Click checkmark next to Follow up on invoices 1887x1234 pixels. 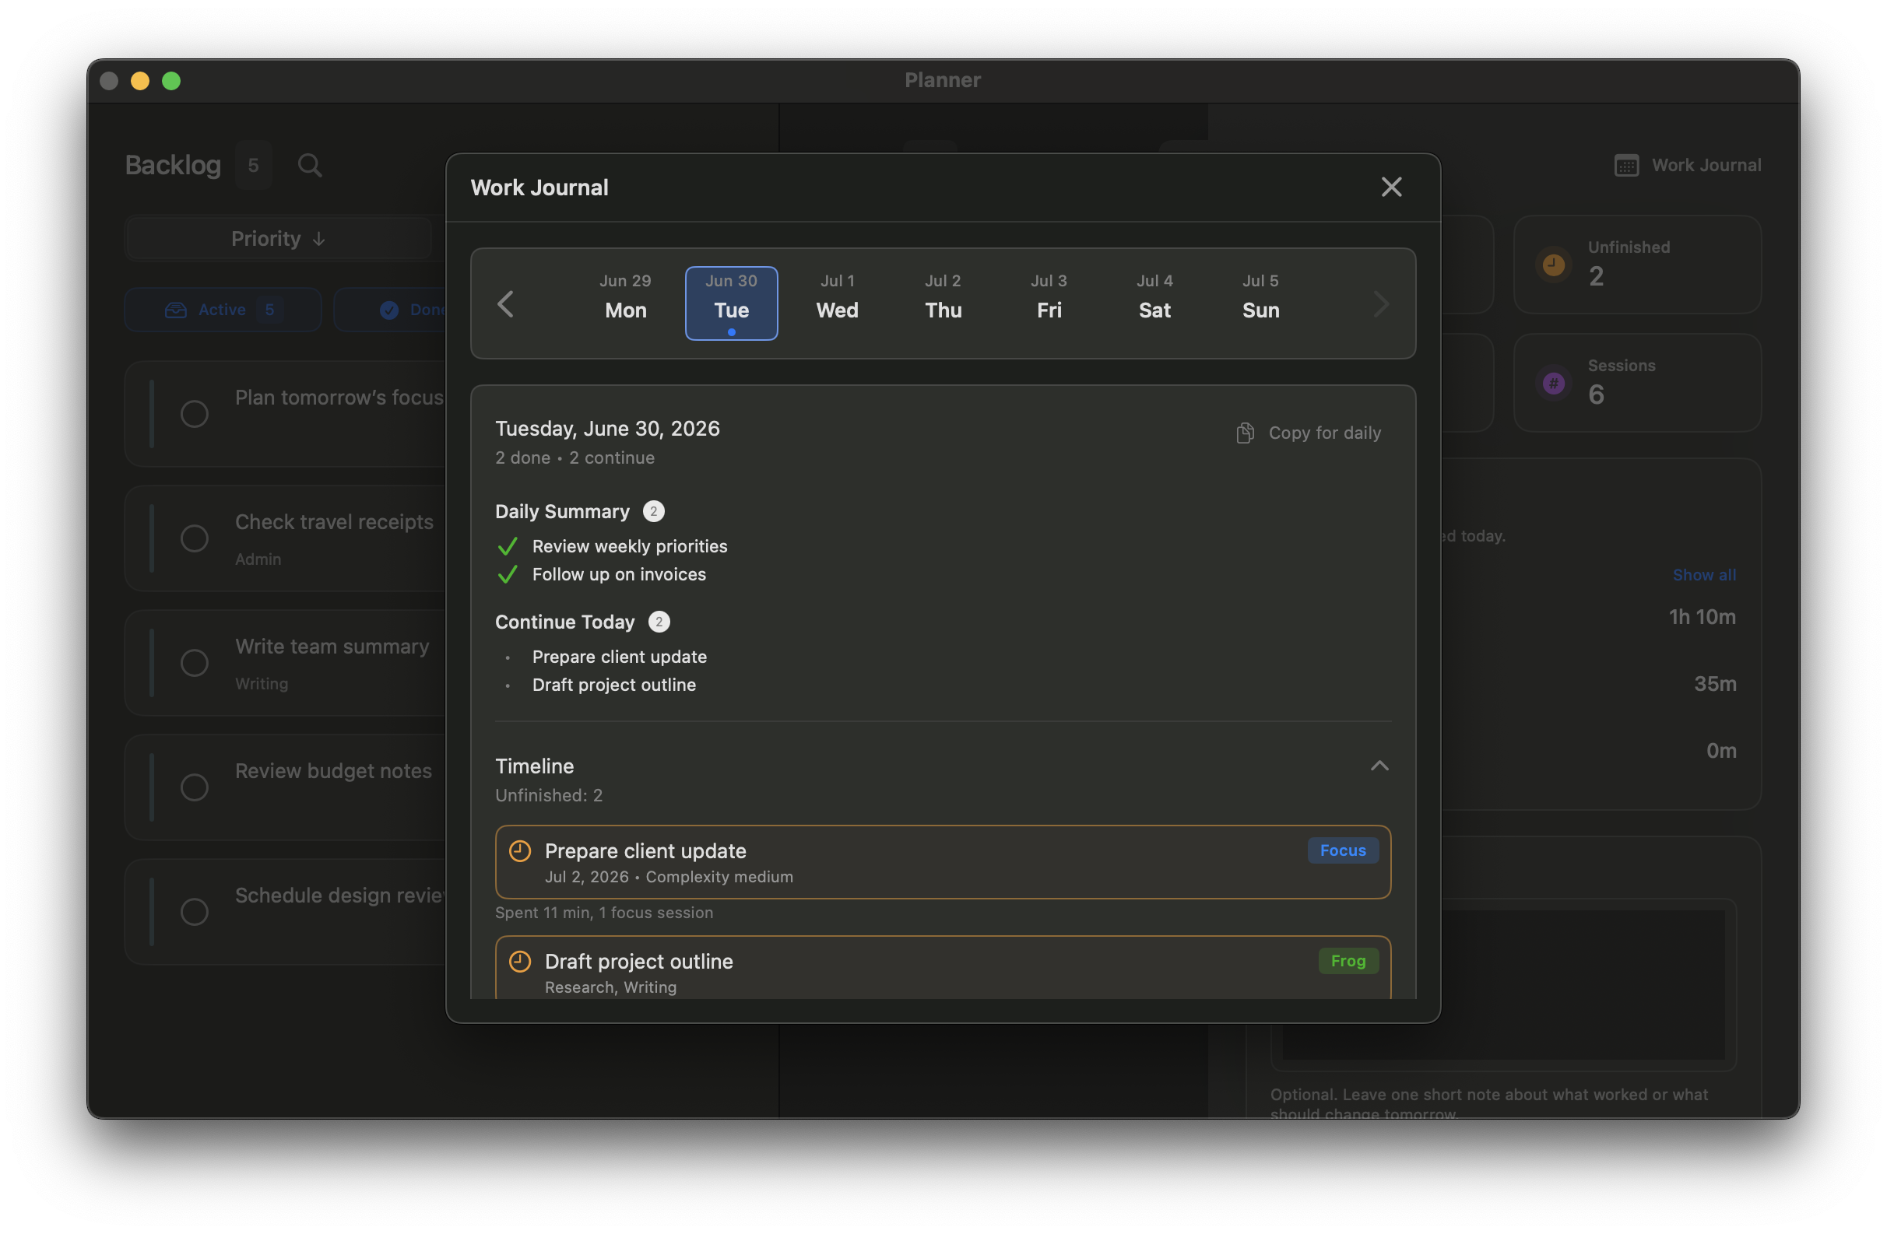[508, 573]
